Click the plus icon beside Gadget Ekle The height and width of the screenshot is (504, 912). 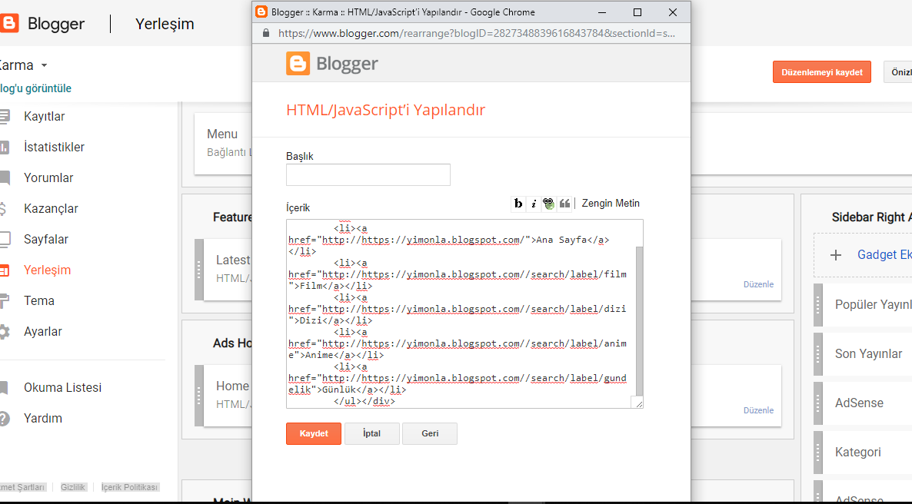click(x=836, y=255)
